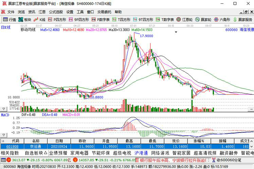The width and height of the screenshot is (254, 169).
Task: Expand the MACD panel dropdown arrow
Action: click(4, 135)
